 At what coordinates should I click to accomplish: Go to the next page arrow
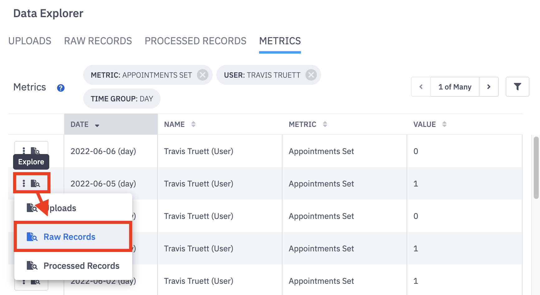pyautogui.click(x=489, y=87)
